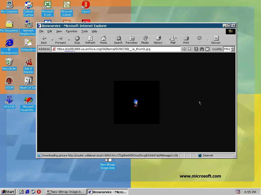Image resolution: width=261 pixels, height=195 pixels.
Task: Click the Sonic thumbnail image
Action: point(137,103)
